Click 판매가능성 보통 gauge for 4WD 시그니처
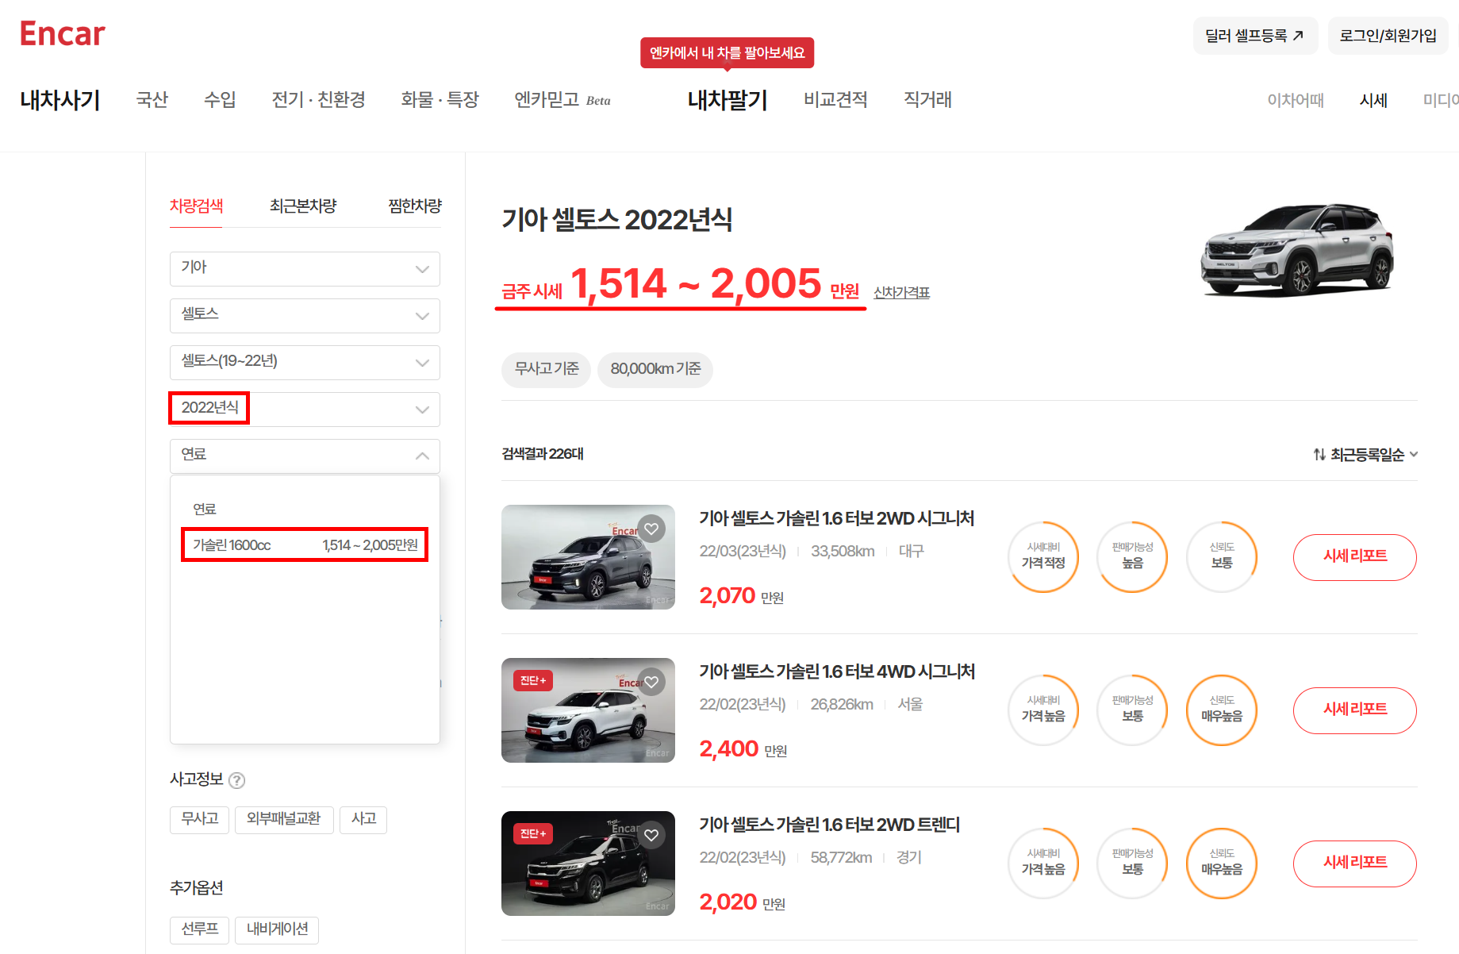The width and height of the screenshot is (1459, 954). click(x=1132, y=710)
